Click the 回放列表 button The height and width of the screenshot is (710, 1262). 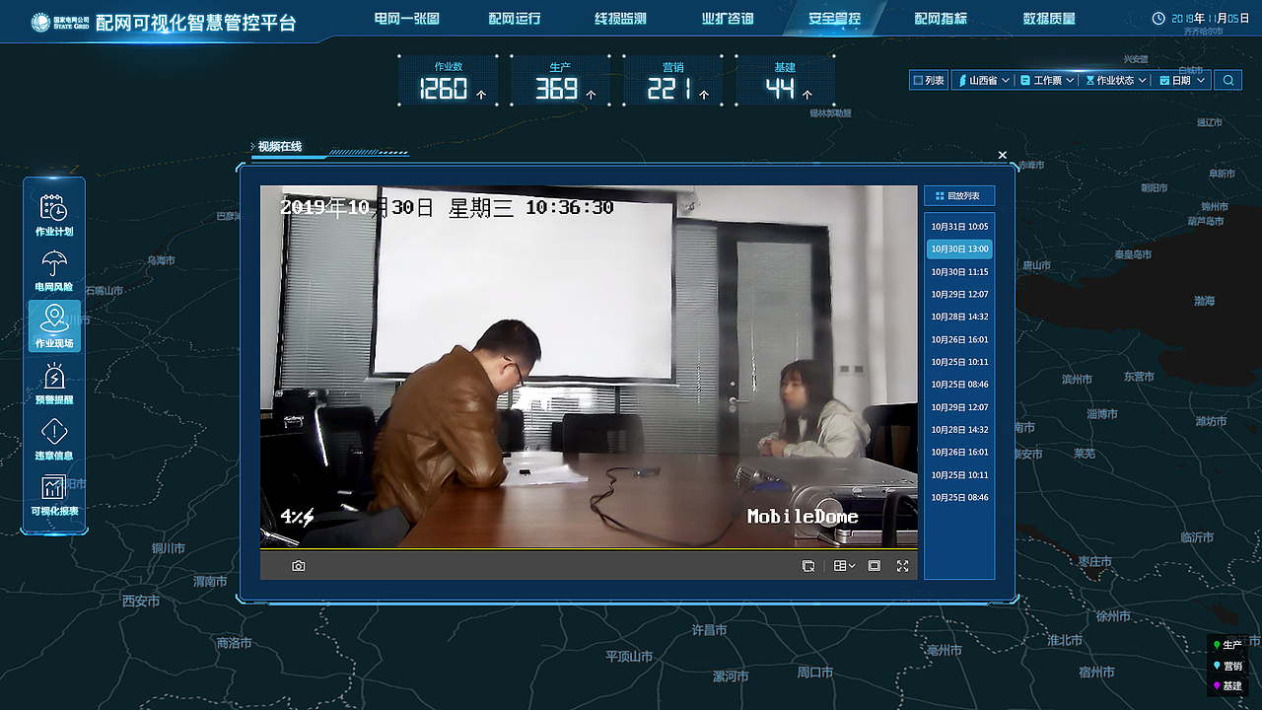(959, 196)
